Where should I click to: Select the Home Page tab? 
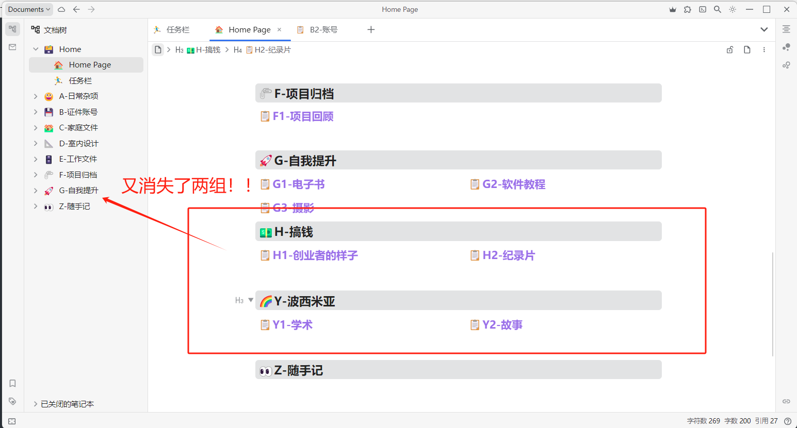250,30
